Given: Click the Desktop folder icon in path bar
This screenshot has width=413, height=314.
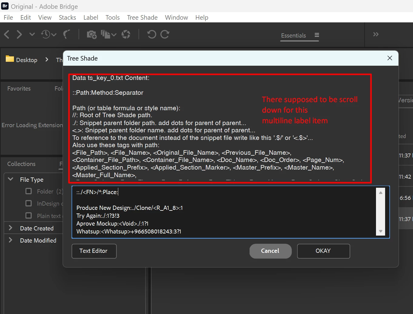Looking at the screenshot, I should (10, 59).
